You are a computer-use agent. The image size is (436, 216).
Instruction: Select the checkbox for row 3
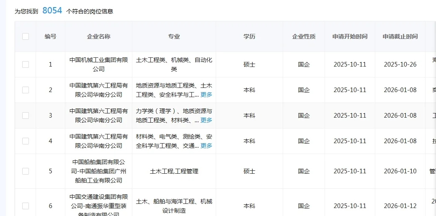26,116
